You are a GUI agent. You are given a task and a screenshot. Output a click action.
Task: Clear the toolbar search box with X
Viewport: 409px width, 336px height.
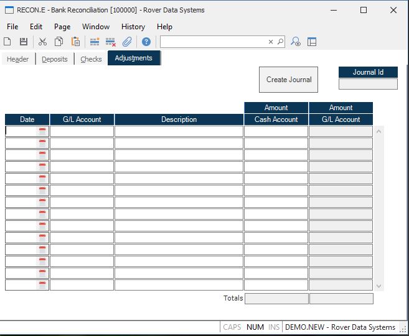271,42
